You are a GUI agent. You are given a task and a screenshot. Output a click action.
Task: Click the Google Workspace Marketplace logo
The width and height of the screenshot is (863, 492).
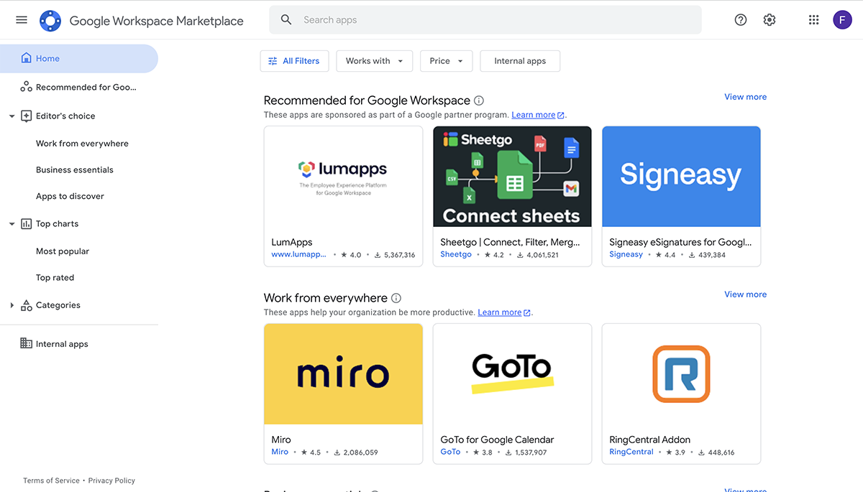point(50,21)
